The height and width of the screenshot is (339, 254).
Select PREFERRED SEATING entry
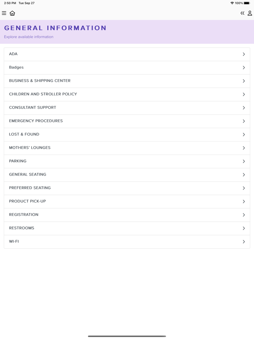tap(30, 188)
